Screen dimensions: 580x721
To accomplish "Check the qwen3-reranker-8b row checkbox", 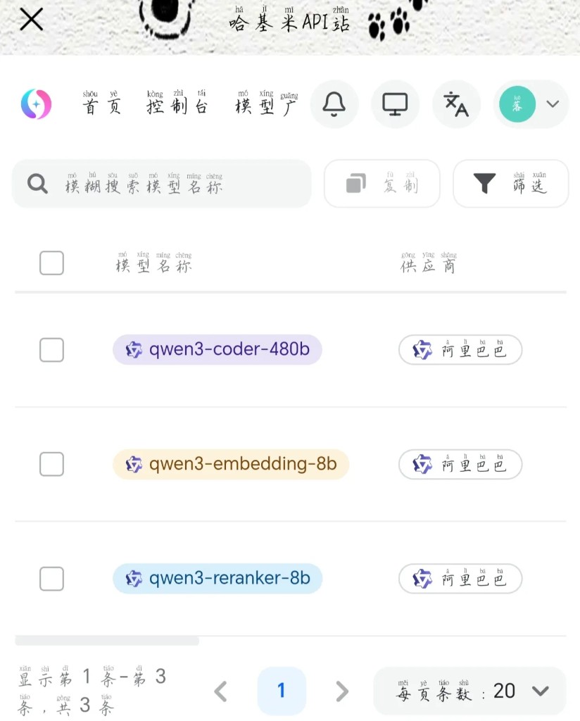I will (51, 579).
